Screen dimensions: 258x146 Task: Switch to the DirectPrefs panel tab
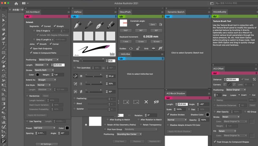125,12
